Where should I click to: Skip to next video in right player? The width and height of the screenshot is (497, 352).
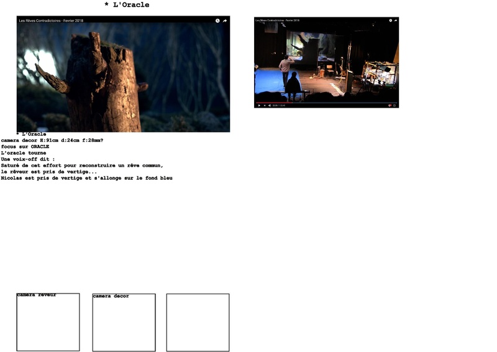pos(265,105)
